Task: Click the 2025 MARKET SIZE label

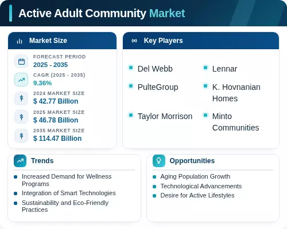Action: click(x=59, y=112)
